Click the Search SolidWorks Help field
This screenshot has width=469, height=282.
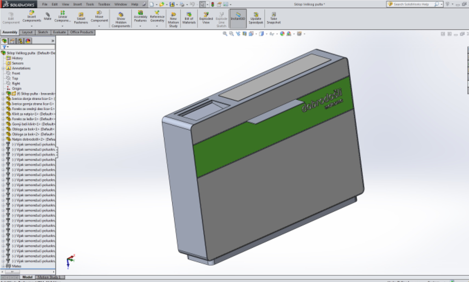pos(411,4)
